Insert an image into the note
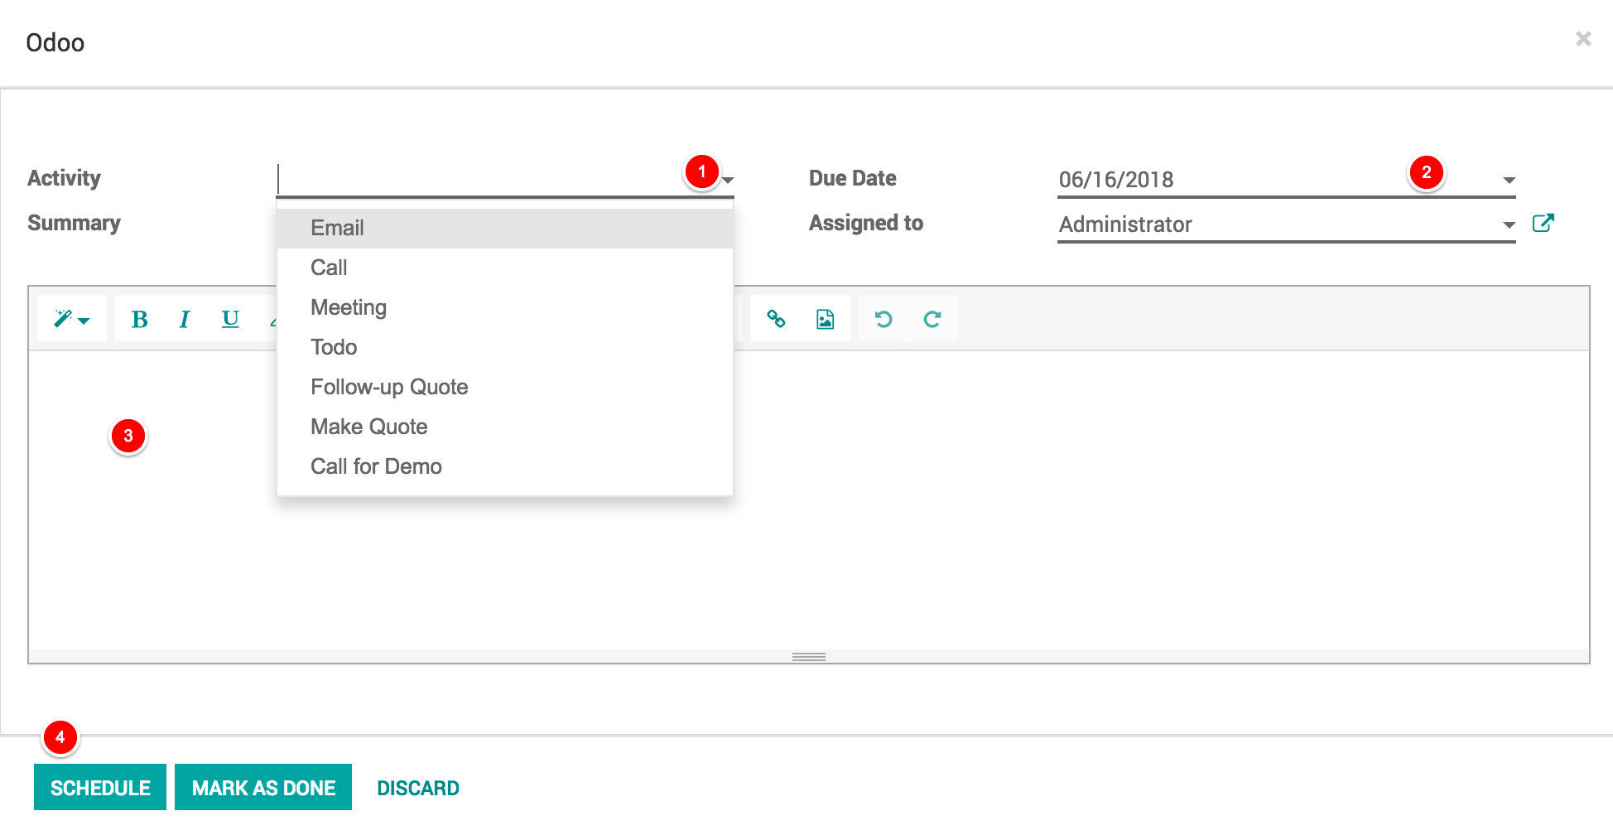 (x=825, y=319)
